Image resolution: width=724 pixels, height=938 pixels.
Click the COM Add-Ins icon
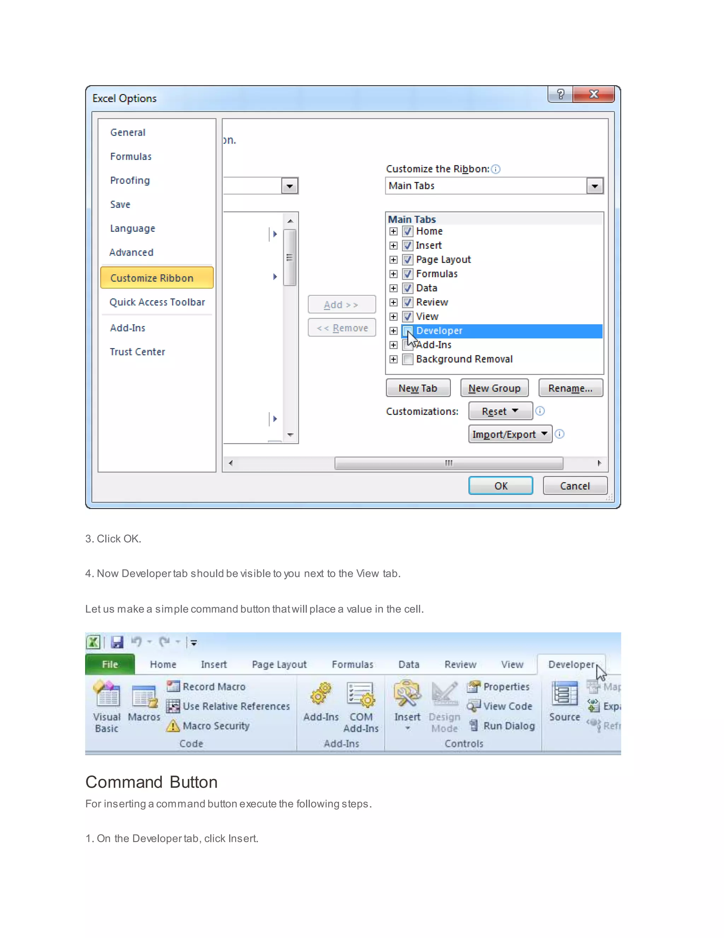tap(361, 695)
